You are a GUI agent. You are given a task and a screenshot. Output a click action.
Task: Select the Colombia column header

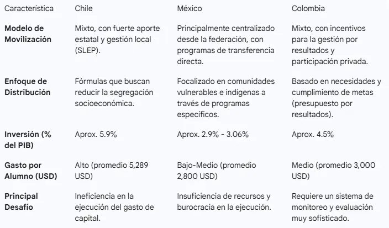308,9
